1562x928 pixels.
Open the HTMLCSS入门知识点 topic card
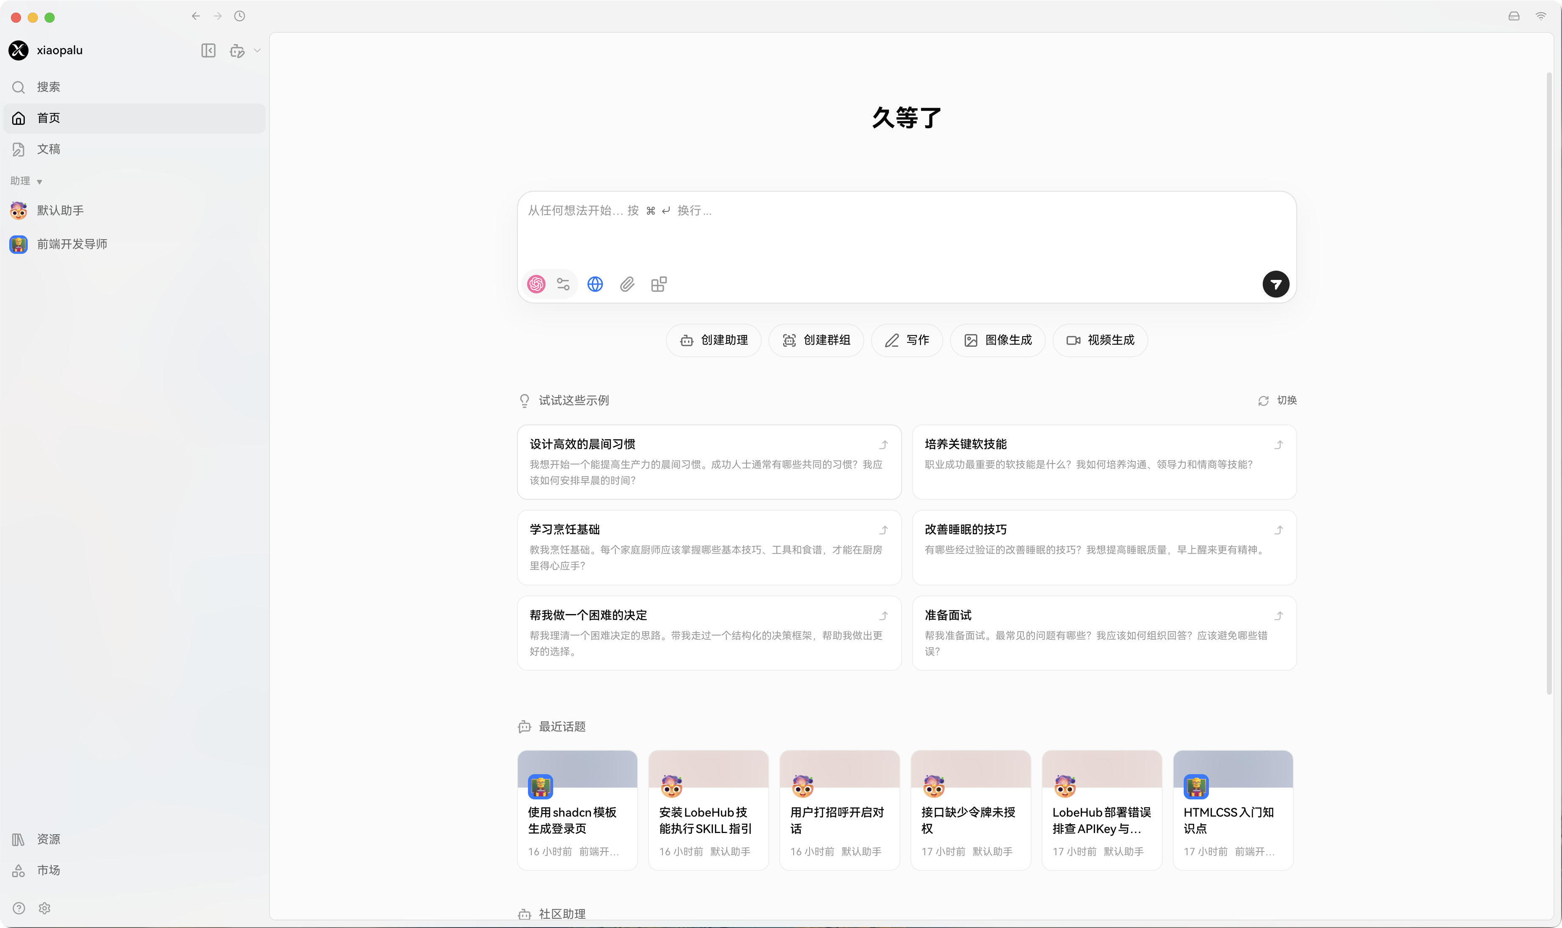point(1232,810)
